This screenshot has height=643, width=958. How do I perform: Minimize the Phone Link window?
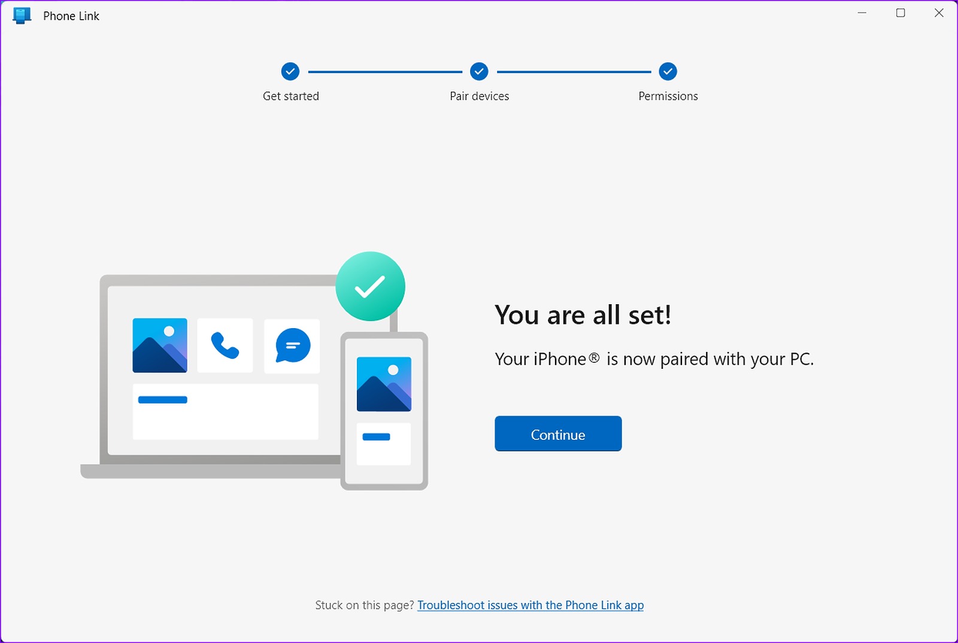tap(862, 13)
